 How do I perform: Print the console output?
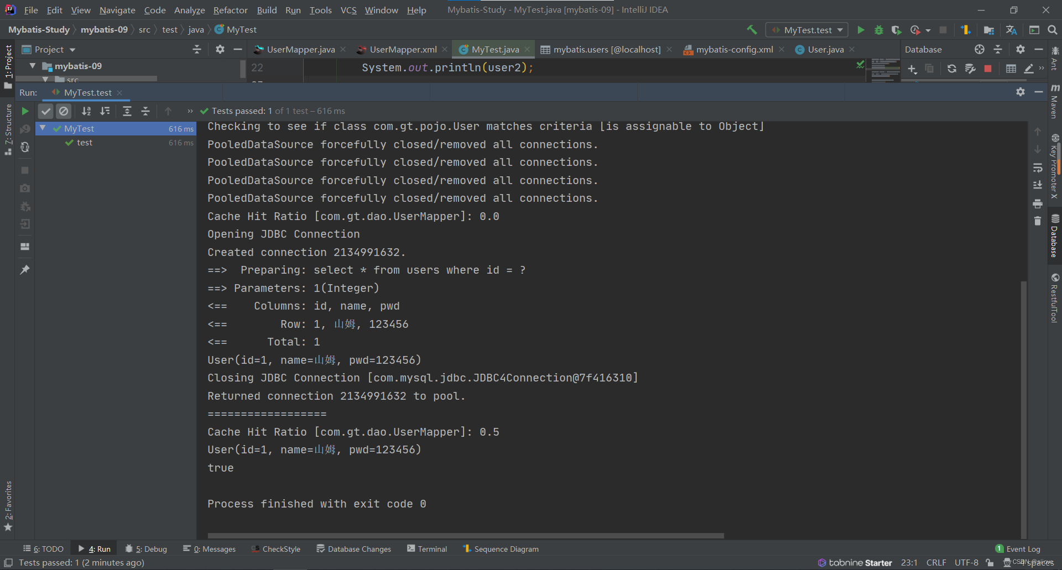click(x=1038, y=204)
